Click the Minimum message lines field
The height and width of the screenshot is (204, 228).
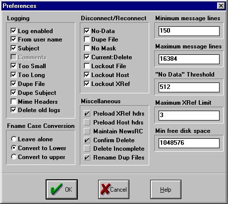tap(189, 31)
